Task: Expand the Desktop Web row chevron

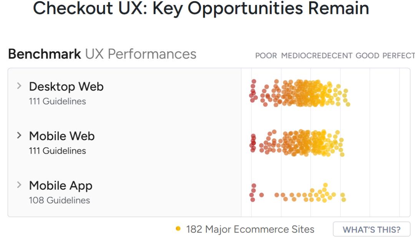Action: coord(19,86)
